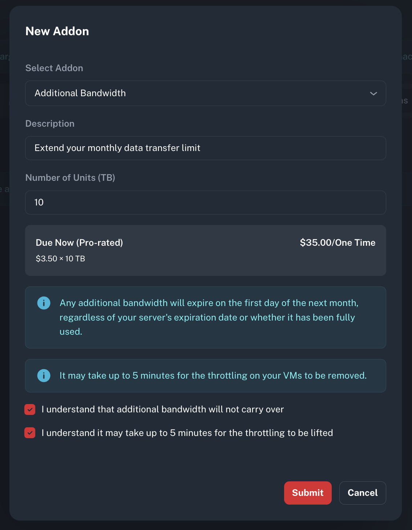
Task: Click the 'additional bandwidth will not carry over' label
Action: 163,409
